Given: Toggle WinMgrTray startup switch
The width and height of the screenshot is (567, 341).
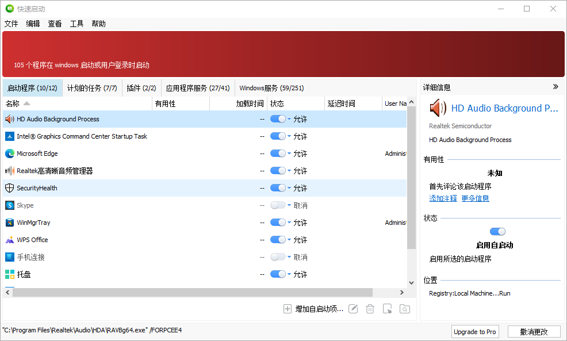Looking at the screenshot, I should click(x=278, y=223).
